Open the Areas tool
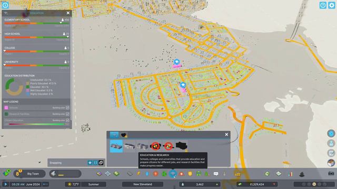Viewport: 337px width, 189px height. 107,174
